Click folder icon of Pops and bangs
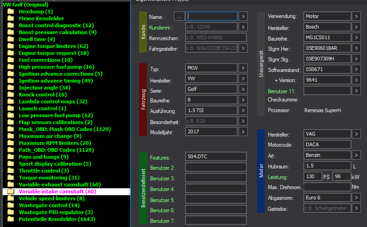The height and width of the screenshot is (227, 367). 11,157
